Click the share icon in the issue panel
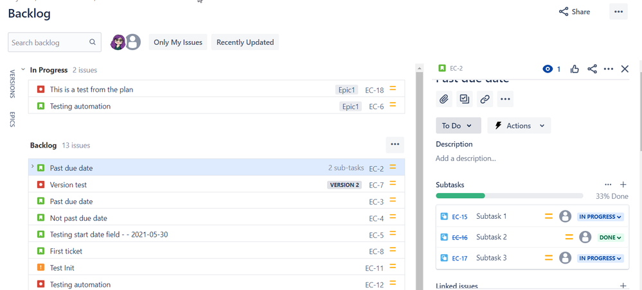Viewport: 642px width, 290px height. 592,69
